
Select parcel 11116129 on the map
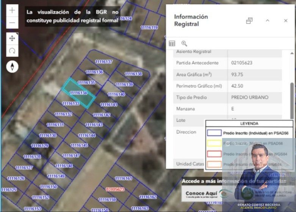(x=40, y=146)
